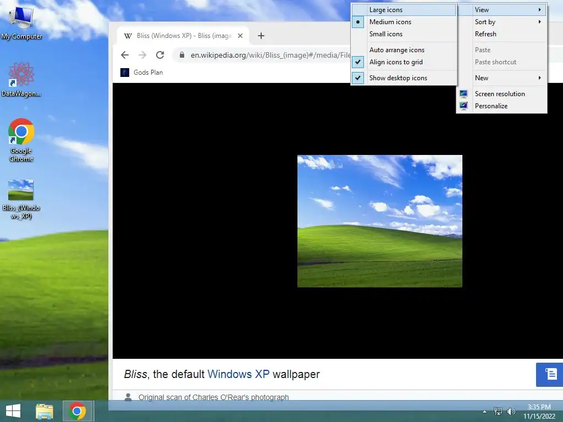
Task: Open the DataWagon desktop shortcut
Action: coord(21,79)
